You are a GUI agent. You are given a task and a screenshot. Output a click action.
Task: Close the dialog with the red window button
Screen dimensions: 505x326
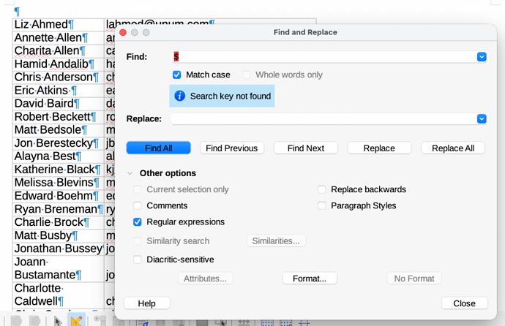[123, 32]
